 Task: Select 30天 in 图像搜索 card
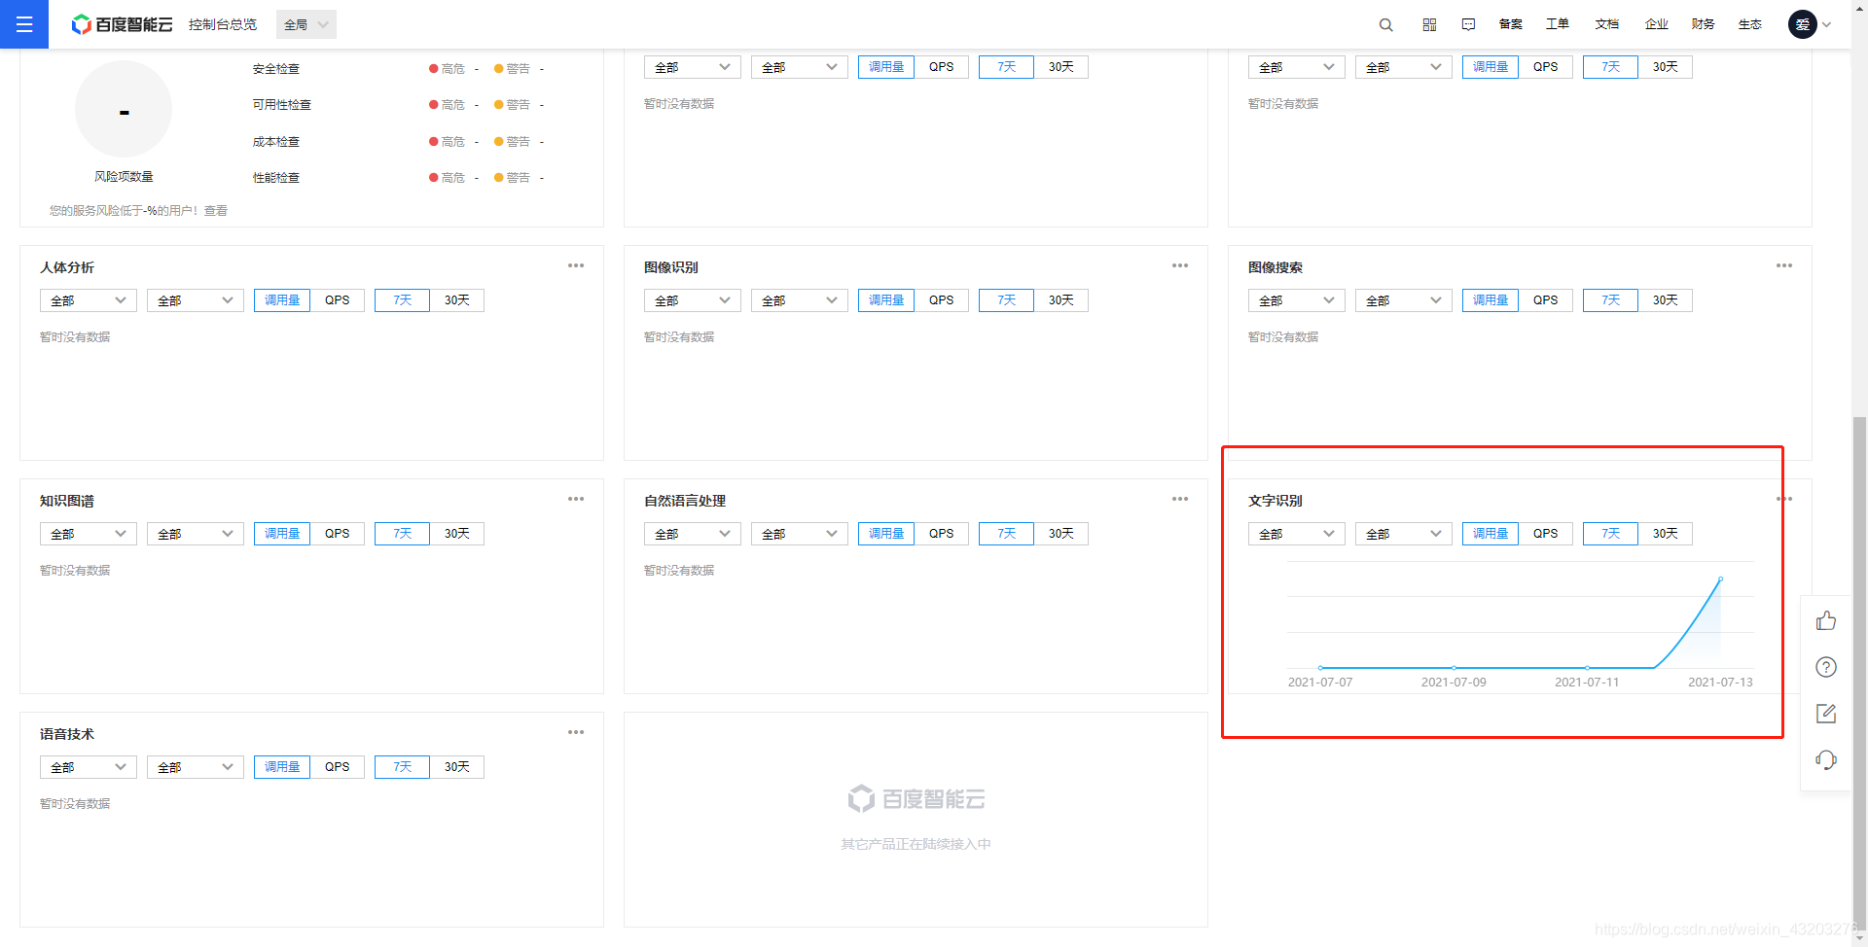[1666, 300]
